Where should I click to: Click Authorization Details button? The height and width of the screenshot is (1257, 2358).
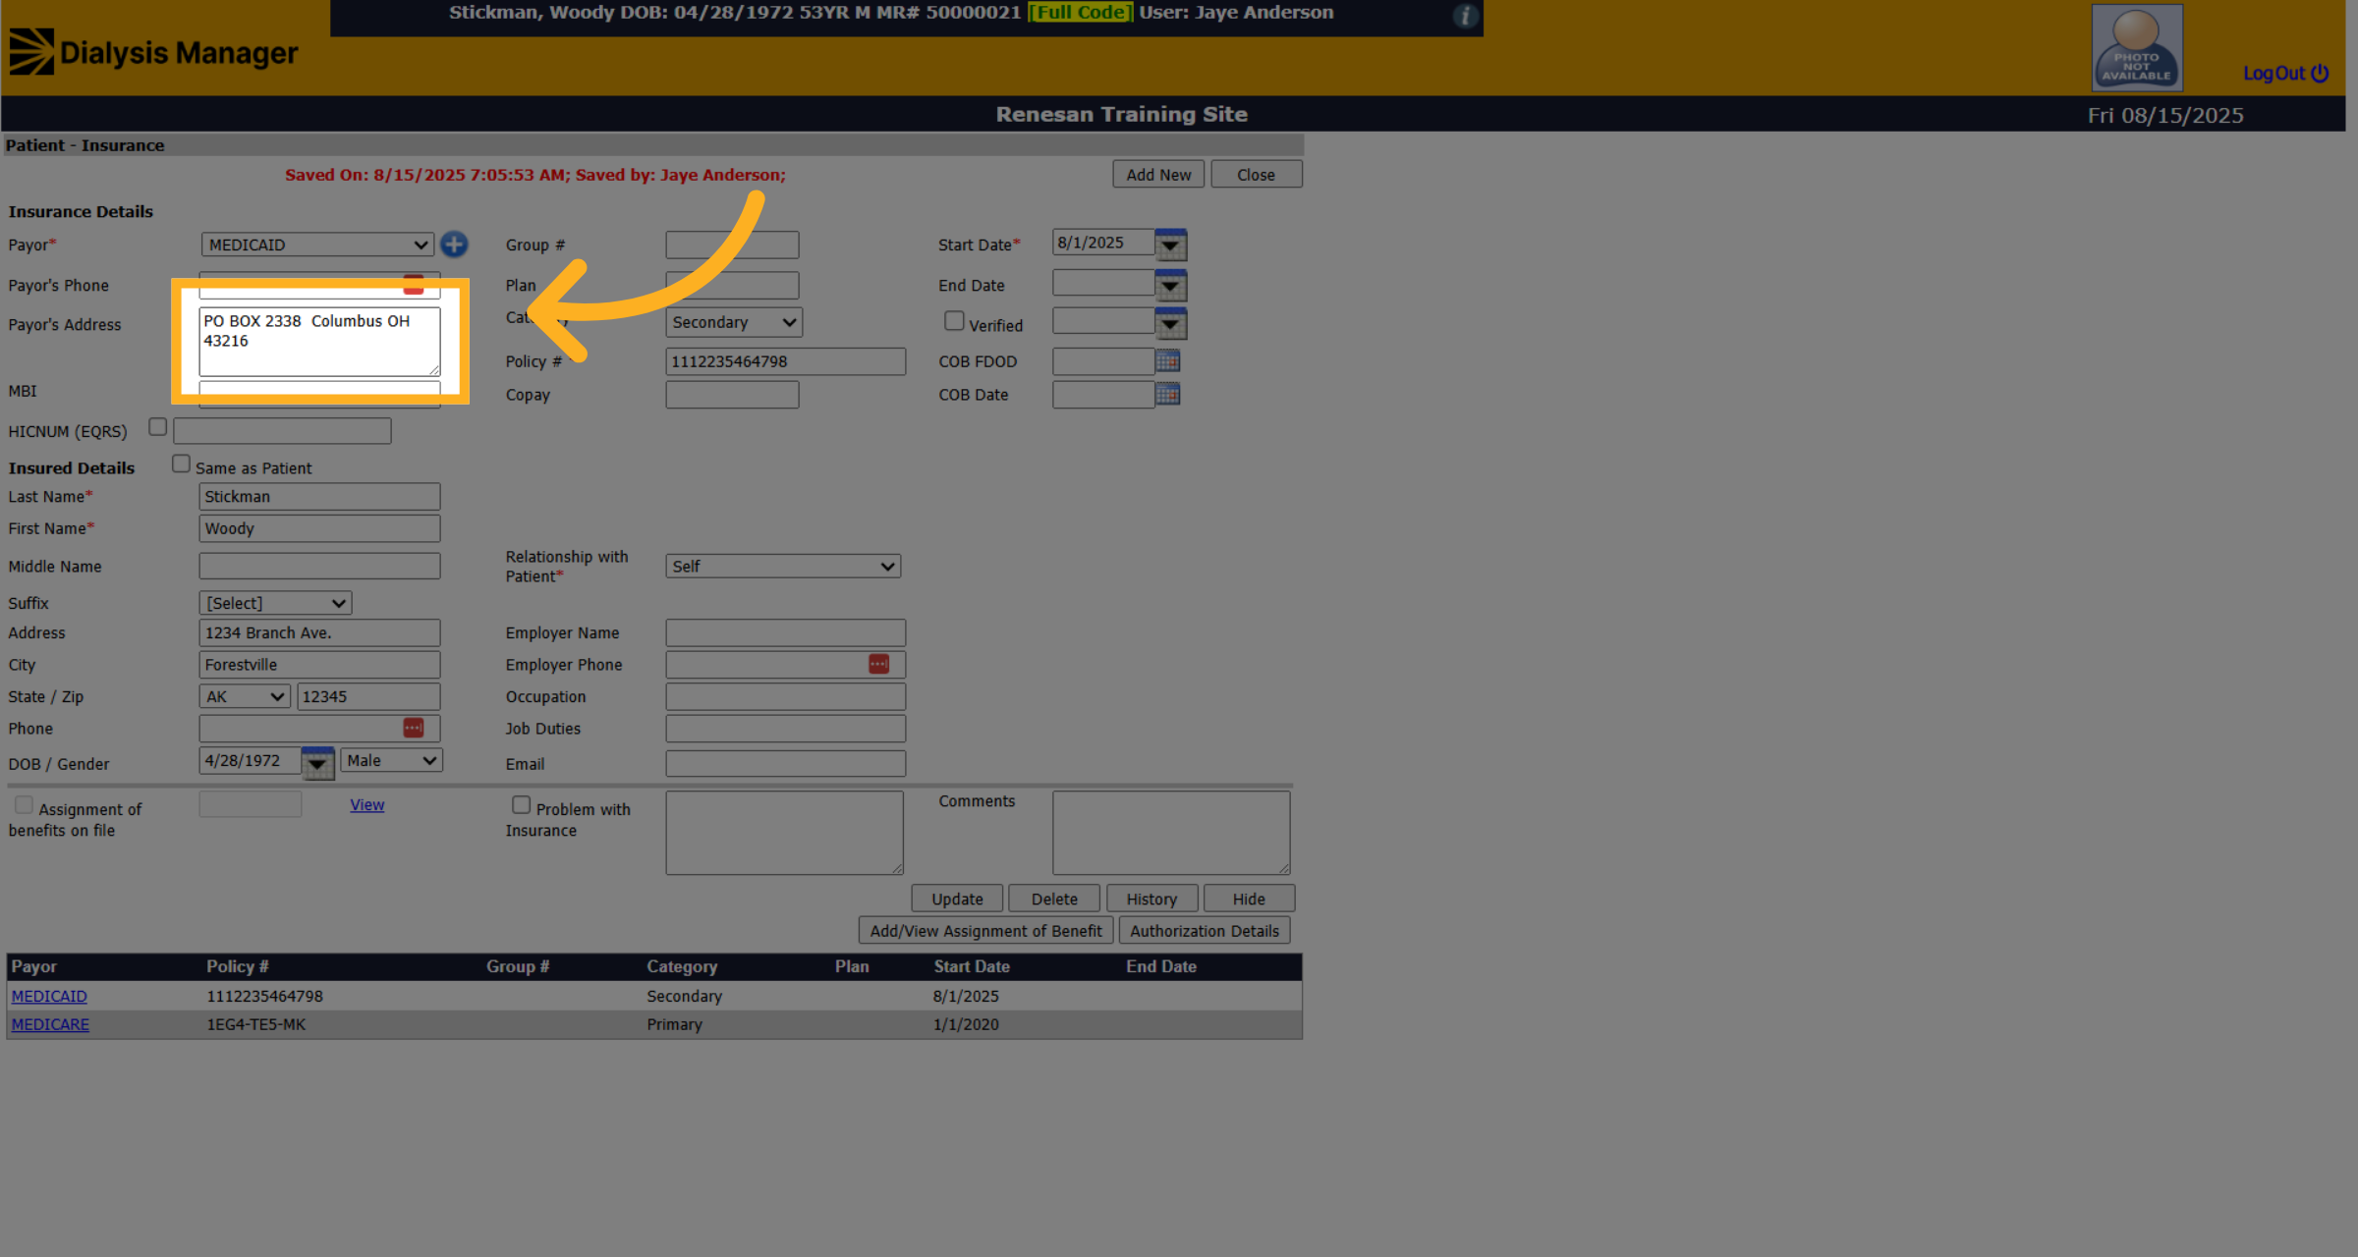pos(1205,931)
